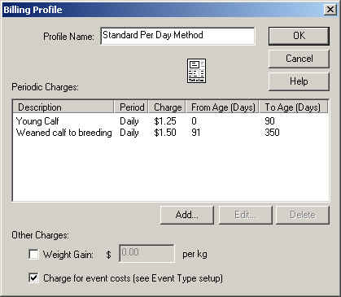Viewport: 341px width, 297px height.
Task: Click the To Age (Days) header
Action: [x=293, y=107]
